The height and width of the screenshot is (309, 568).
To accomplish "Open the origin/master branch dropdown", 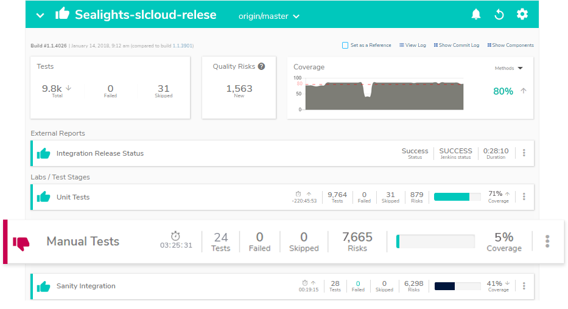I will click(x=269, y=16).
